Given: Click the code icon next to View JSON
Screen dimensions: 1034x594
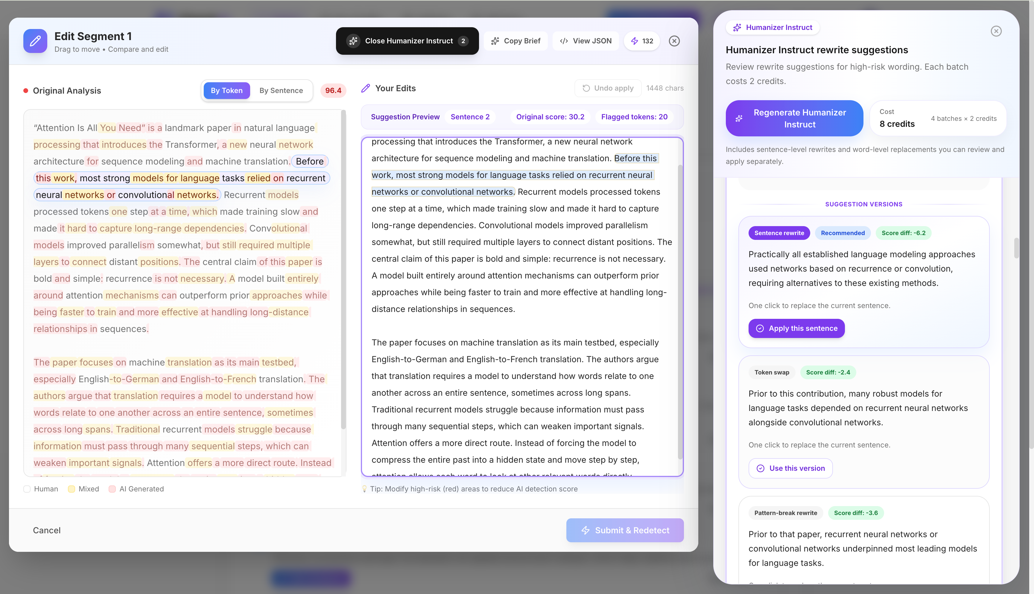Looking at the screenshot, I should [x=564, y=41].
